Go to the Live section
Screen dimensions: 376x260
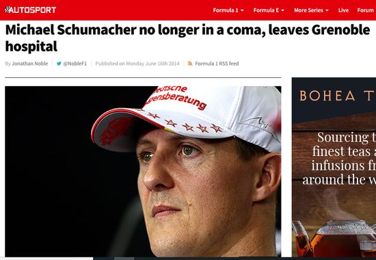(343, 10)
